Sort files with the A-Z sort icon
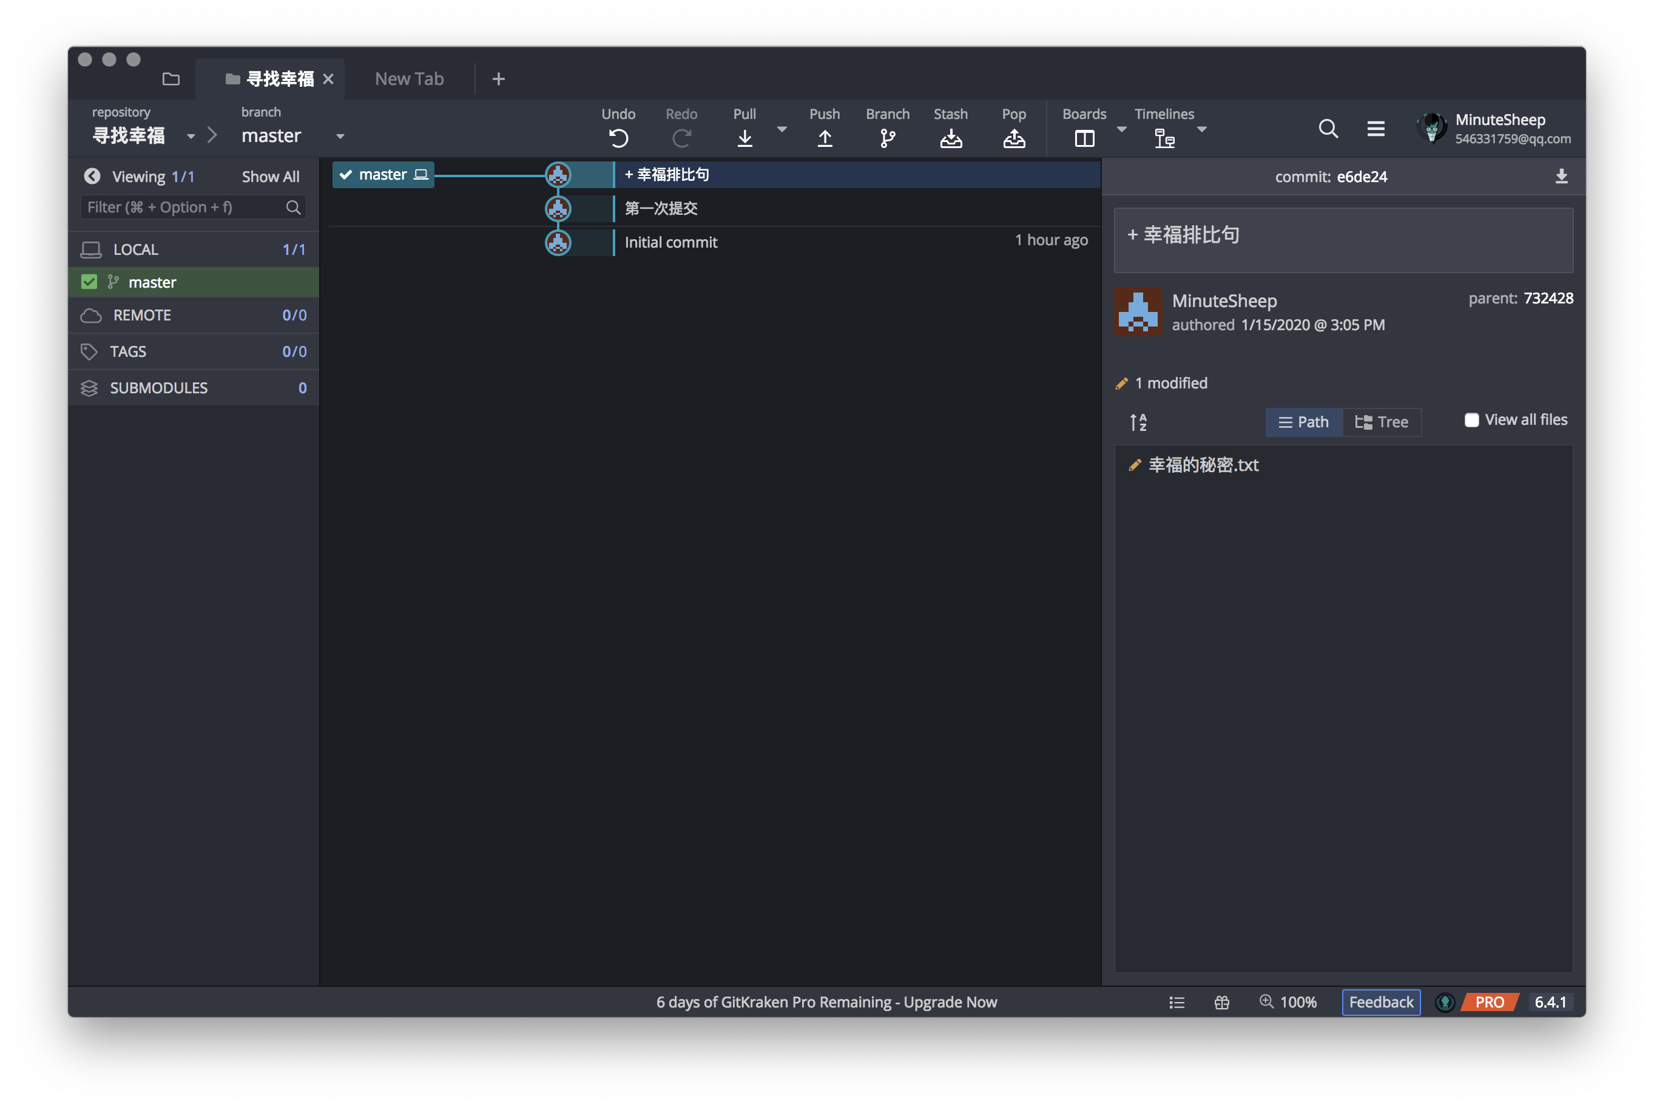This screenshot has height=1107, width=1654. [1138, 422]
